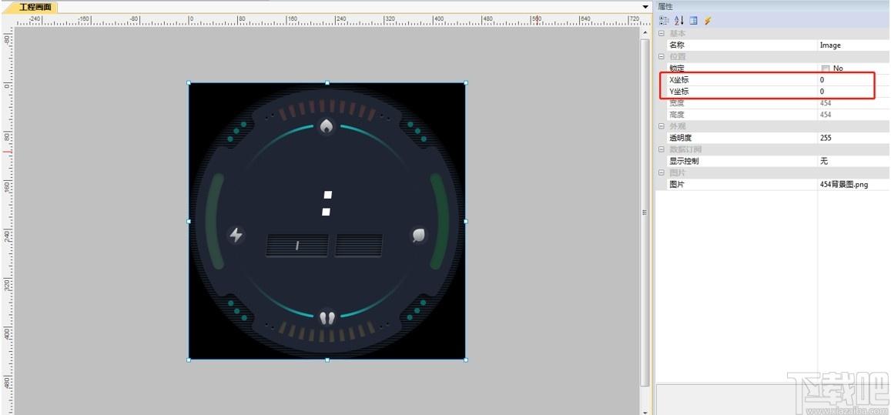The height and width of the screenshot is (415, 891).
Task: Click the leaf icon on watch face
Action: pyautogui.click(x=419, y=235)
